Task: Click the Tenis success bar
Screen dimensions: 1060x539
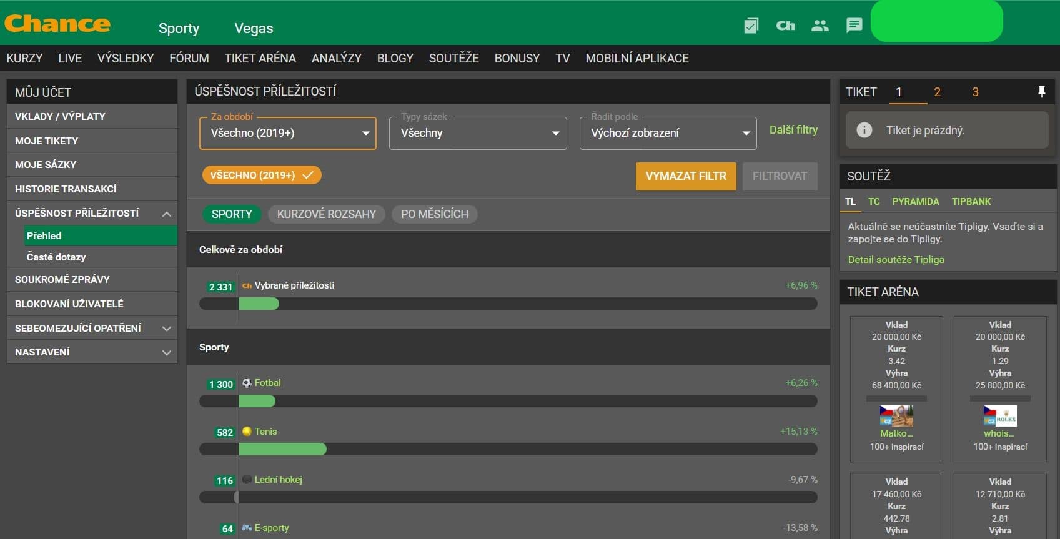Action: [x=508, y=449]
